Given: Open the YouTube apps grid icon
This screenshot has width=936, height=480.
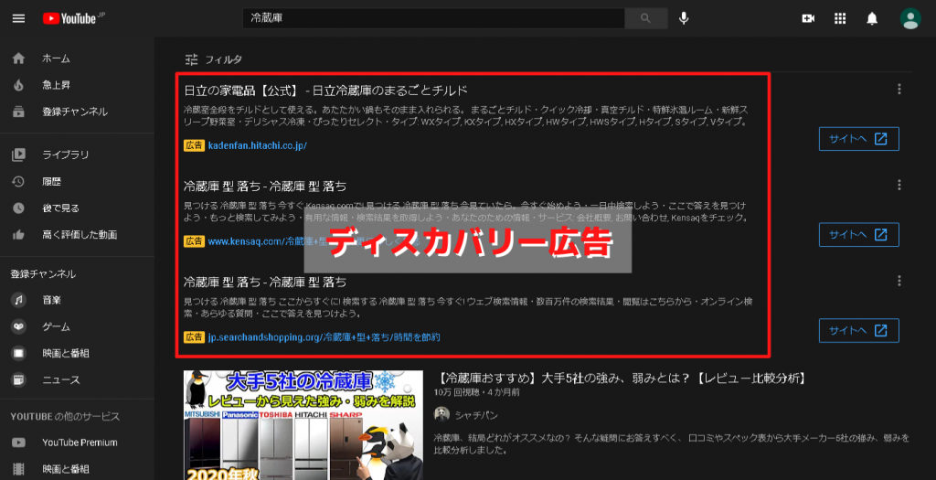Looking at the screenshot, I should (840, 18).
